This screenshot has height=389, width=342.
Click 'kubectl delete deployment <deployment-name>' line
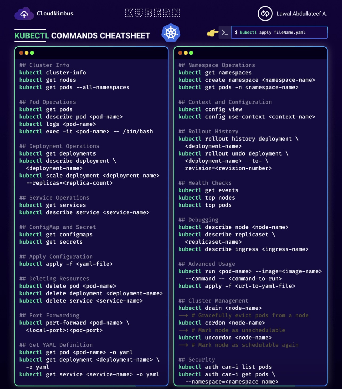pos(91,293)
